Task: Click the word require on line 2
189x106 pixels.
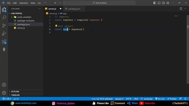Action: pyautogui.click(x=82, y=20)
